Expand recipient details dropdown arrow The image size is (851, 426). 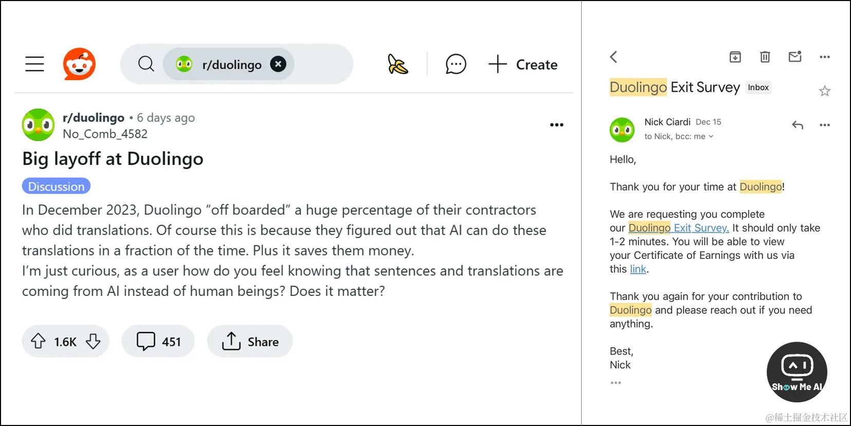coord(711,137)
